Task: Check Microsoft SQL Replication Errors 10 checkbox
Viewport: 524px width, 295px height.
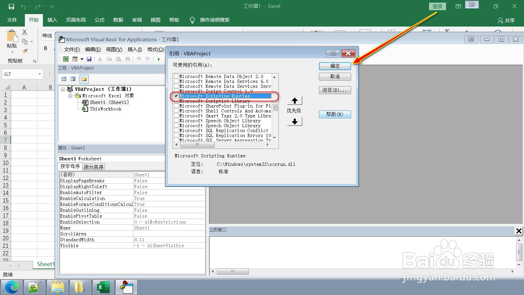Action: click(x=176, y=135)
